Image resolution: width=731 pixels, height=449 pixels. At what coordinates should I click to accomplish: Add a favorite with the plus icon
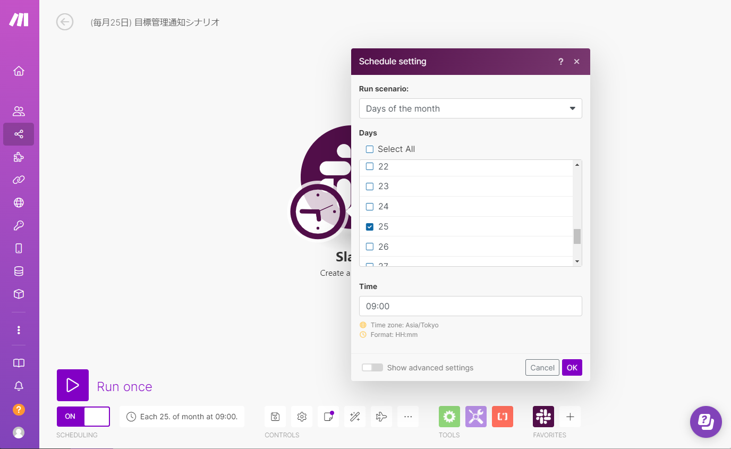570,417
